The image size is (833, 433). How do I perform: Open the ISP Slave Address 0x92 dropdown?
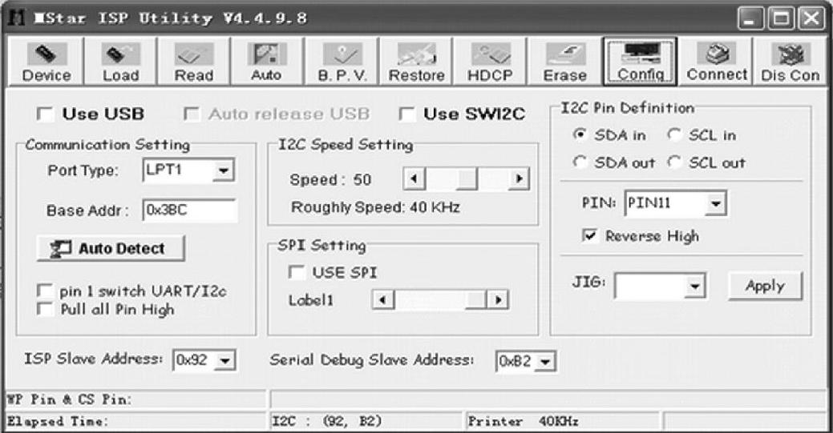click(x=225, y=361)
